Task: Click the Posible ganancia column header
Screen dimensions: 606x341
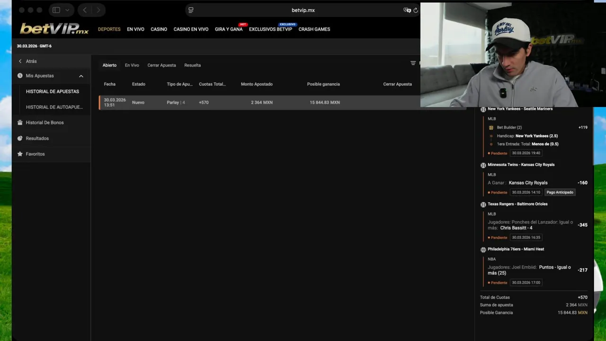Action: point(323,84)
